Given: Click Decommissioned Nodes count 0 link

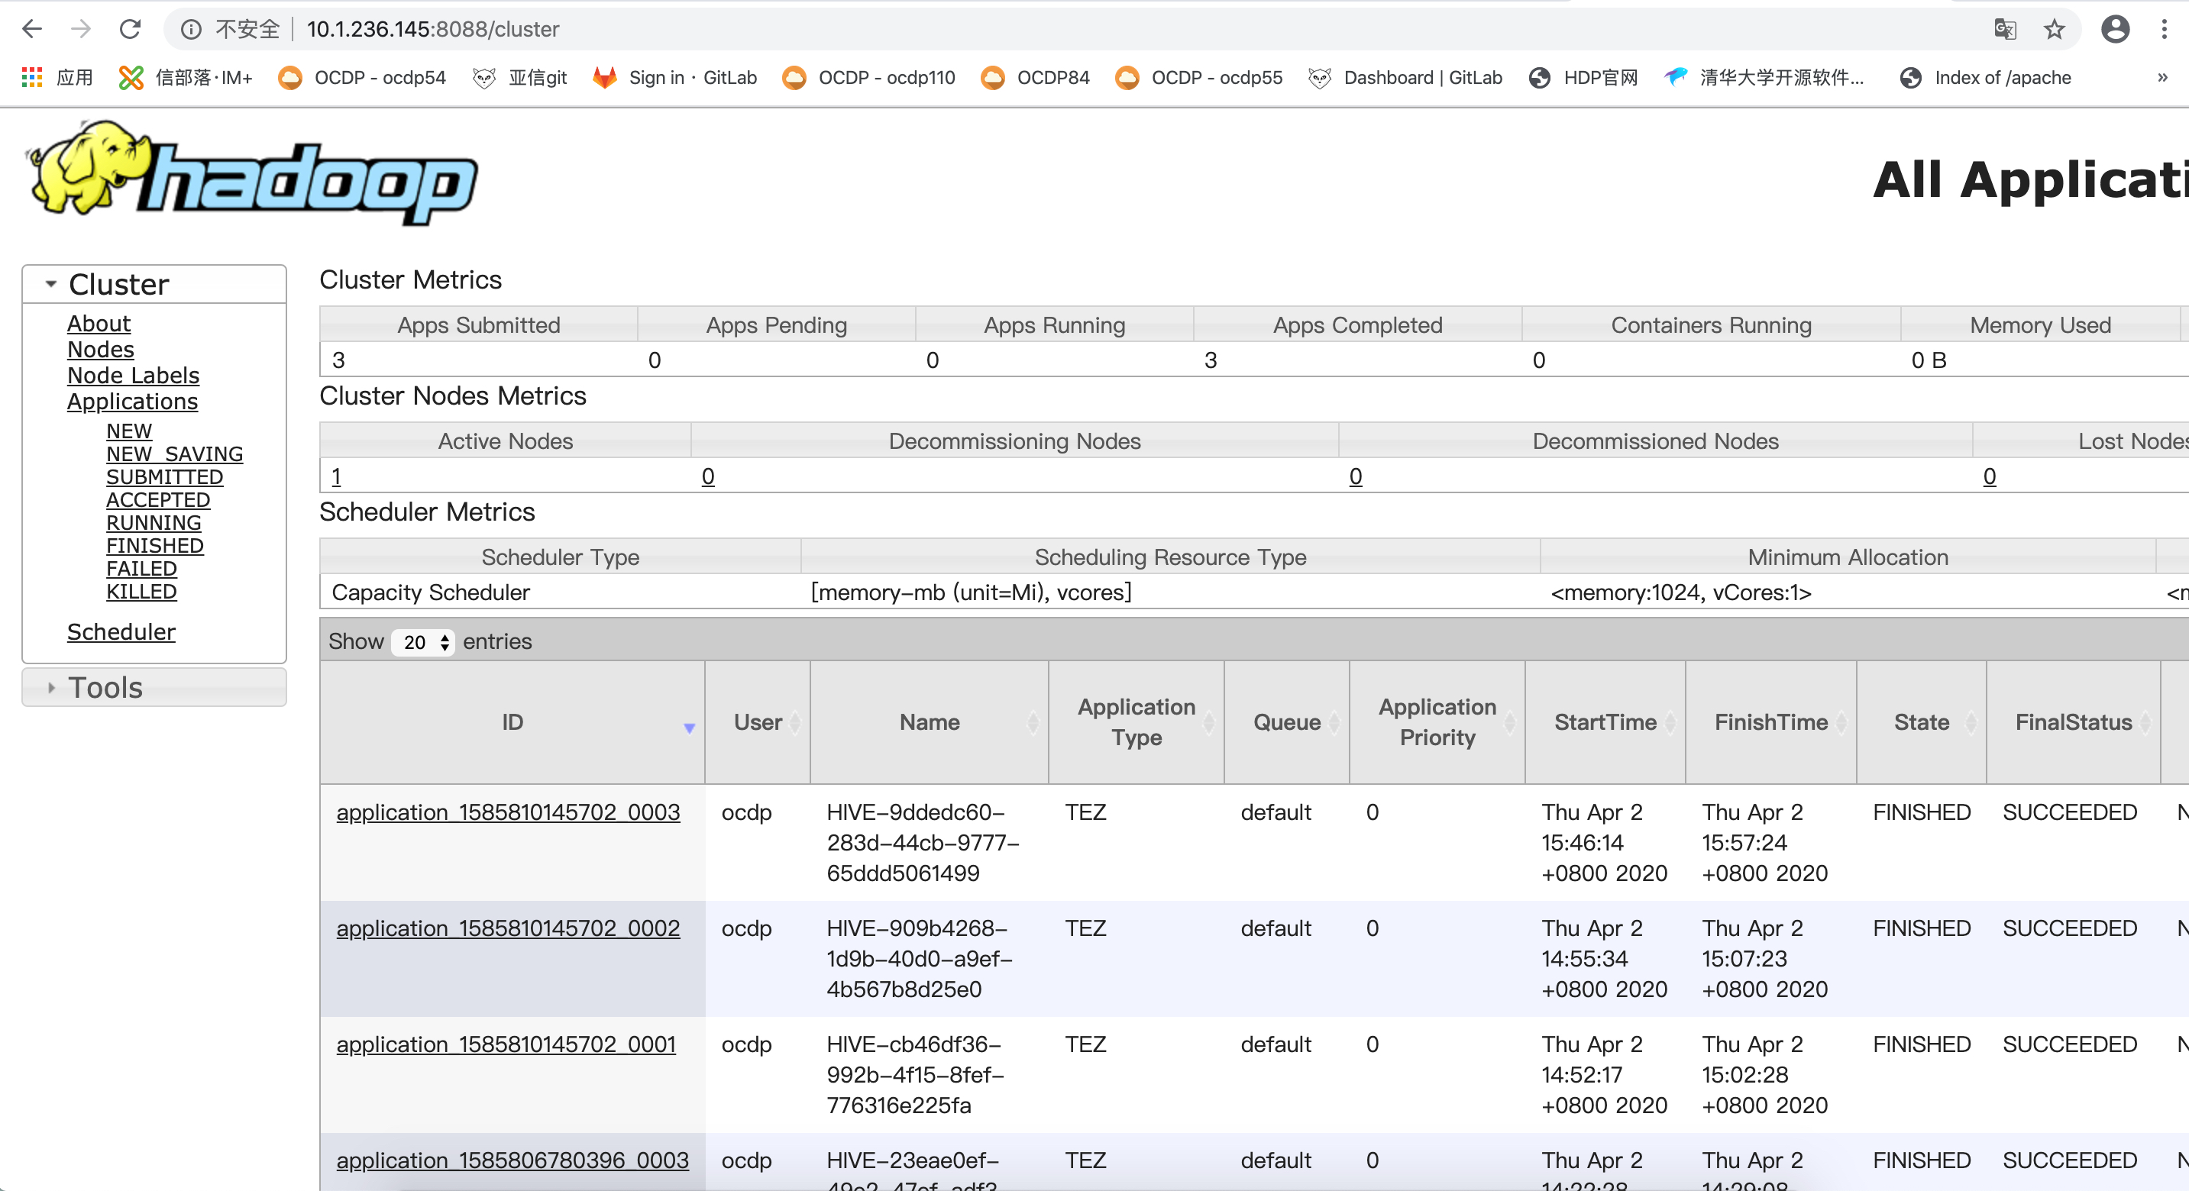Looking at the screenshot, I should 1356,476.
